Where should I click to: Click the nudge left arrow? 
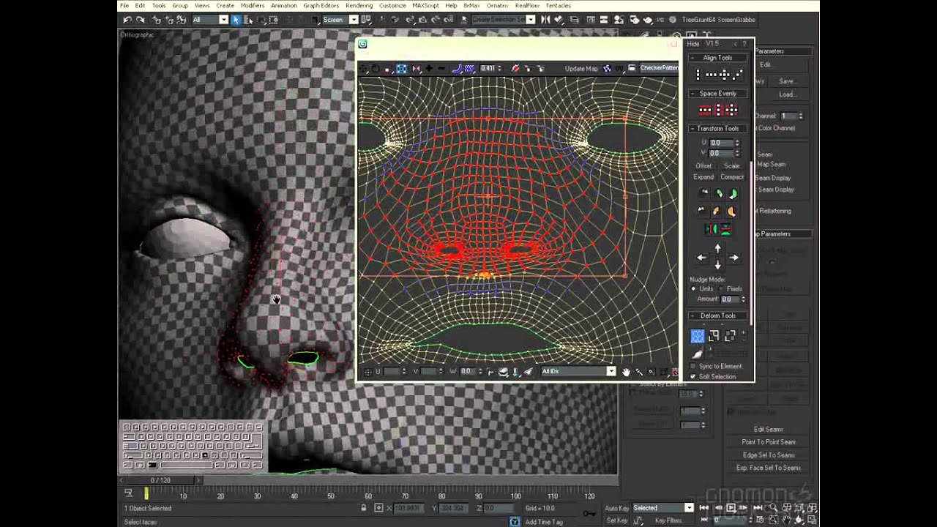(701, 258)
